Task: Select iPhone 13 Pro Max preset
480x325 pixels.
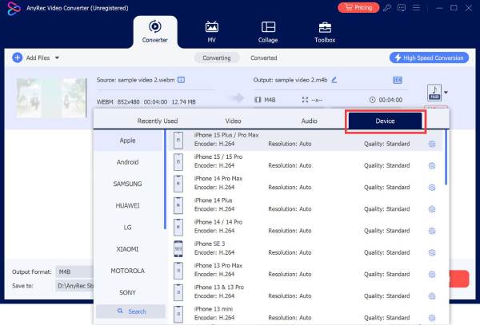Action: [x=305, y=270]
